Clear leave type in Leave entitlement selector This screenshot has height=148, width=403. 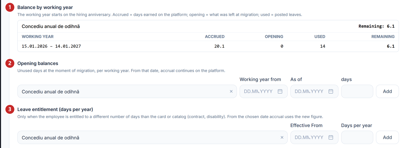tap(282, 137)
